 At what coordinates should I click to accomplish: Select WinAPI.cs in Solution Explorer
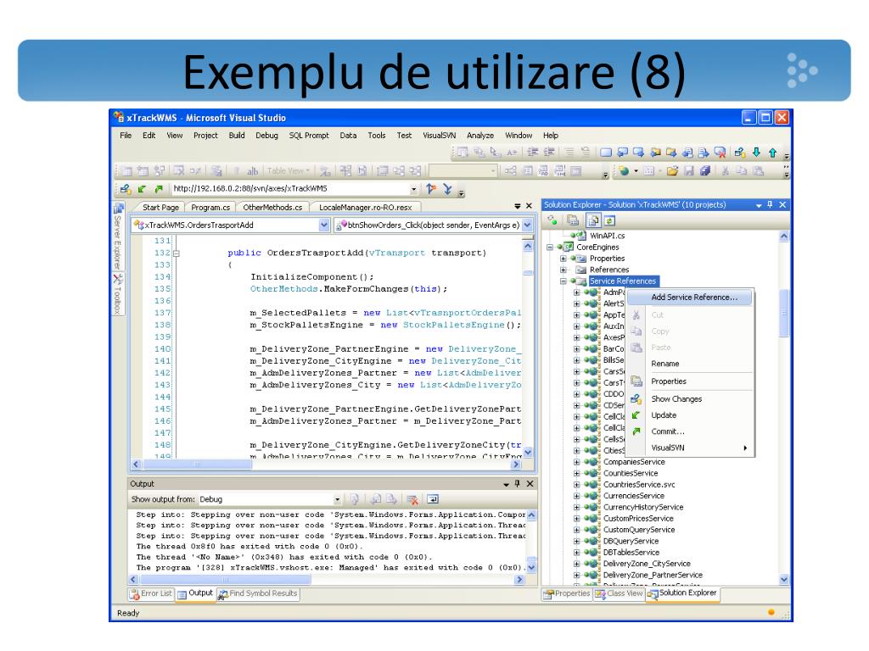607,236
